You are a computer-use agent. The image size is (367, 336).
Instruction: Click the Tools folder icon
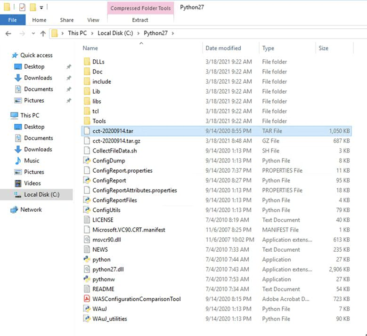[87, 121]
